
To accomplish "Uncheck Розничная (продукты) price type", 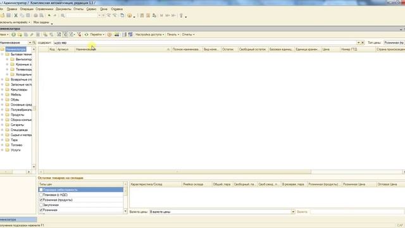I will tap(40, 200).
